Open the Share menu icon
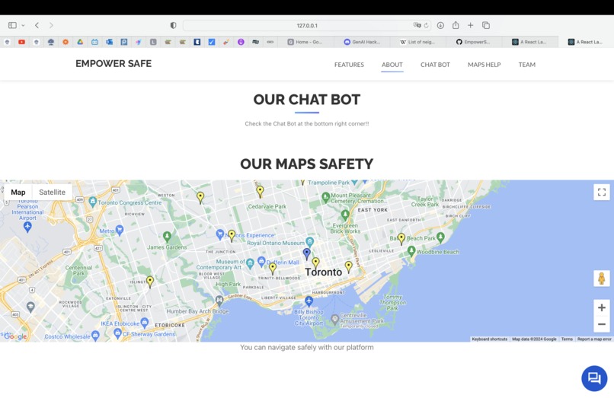This screenshot has height=398, width=614. click(456, 25)
